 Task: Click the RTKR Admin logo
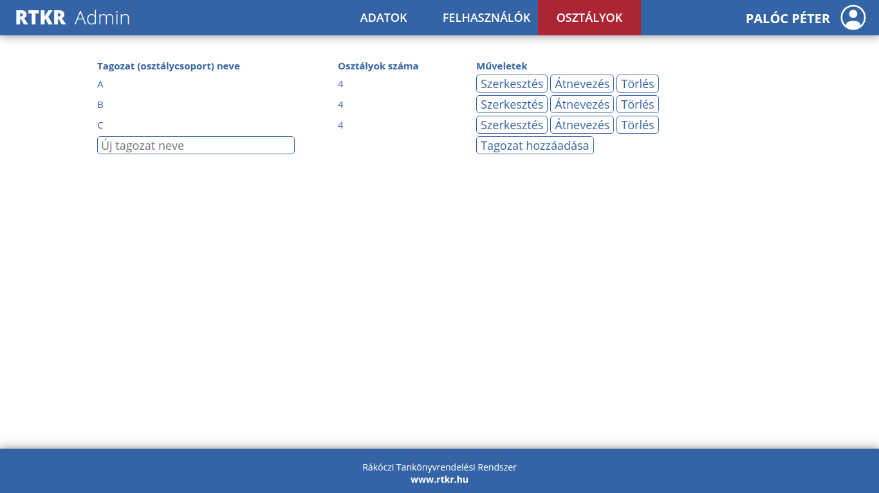(73, 17)
